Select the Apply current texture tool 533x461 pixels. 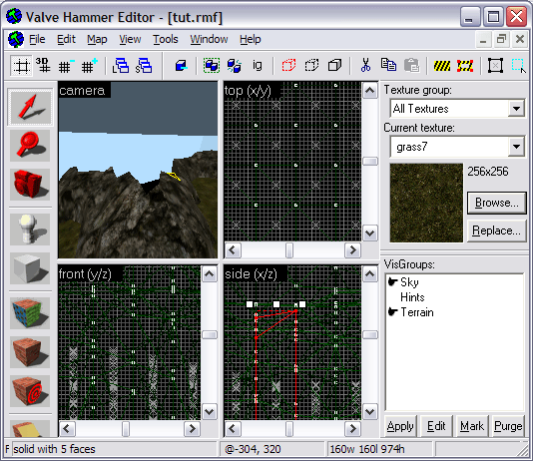[x=30, y=352]
